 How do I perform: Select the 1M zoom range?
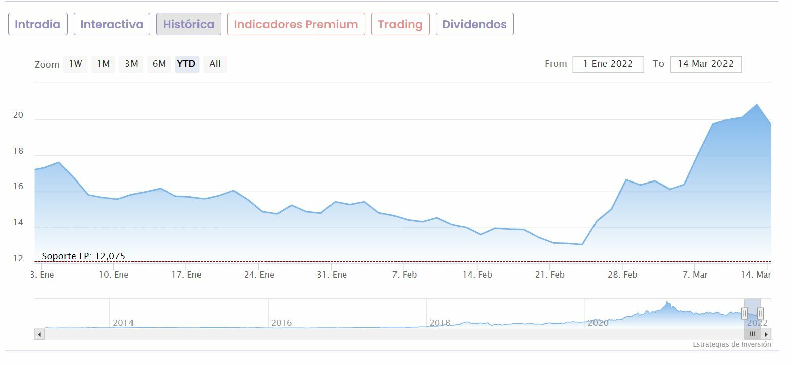103,64
